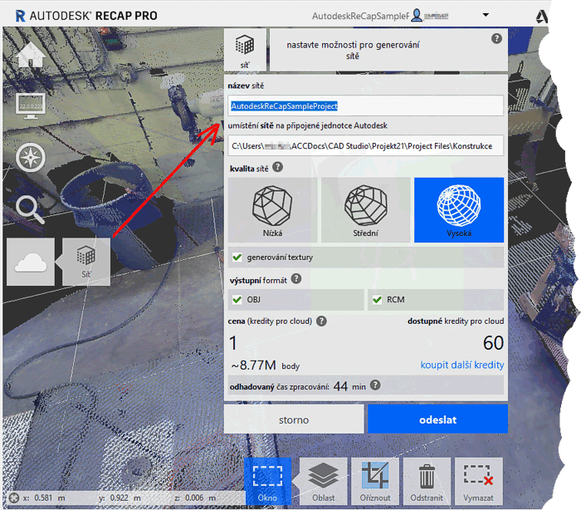Select the magnifier search tool

pyautogui.click(x=31, y=209)
